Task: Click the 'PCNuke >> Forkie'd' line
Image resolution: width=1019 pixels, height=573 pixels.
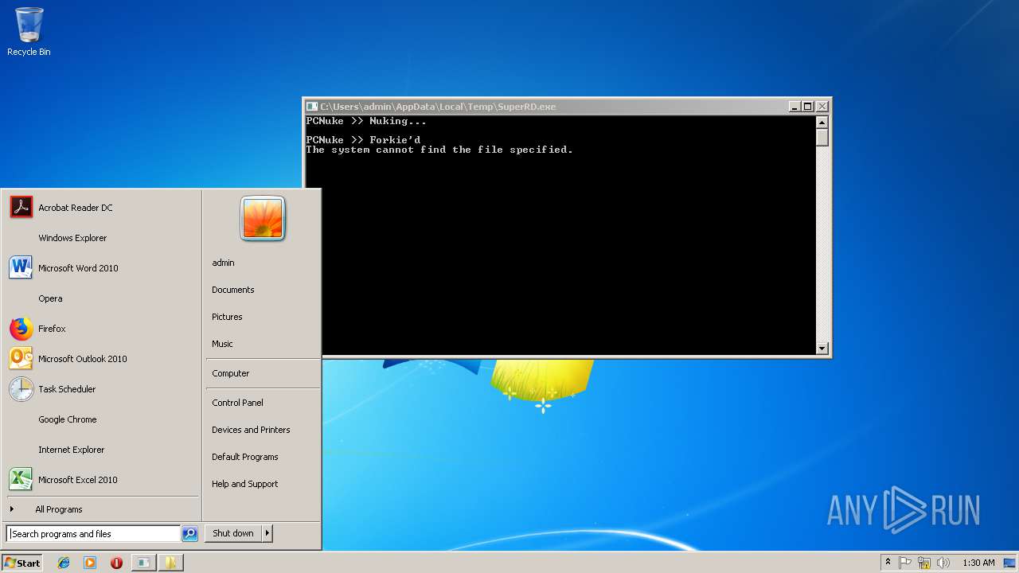Action: 363,140
